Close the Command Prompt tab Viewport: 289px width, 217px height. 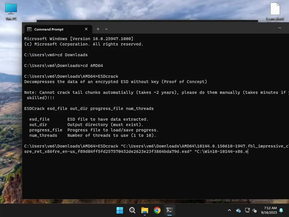point(86,29)
